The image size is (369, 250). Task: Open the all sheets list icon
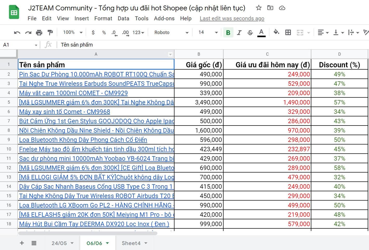coord(34,243)
